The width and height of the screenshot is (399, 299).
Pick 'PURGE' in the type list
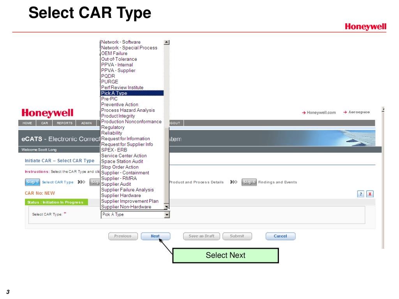[132, 82]
